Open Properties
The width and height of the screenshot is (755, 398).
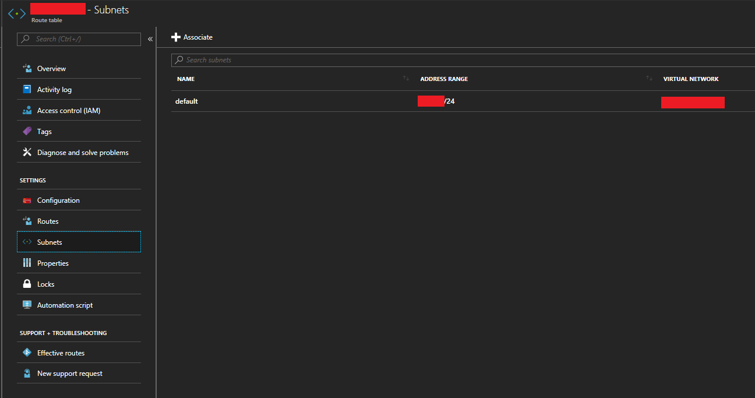pos(79,263)
